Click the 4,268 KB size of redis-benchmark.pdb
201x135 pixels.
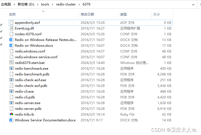[x=164, y=74]
